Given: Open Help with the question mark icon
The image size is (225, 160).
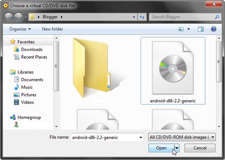Looking at the screenshot, I should (x=213, y=29).
